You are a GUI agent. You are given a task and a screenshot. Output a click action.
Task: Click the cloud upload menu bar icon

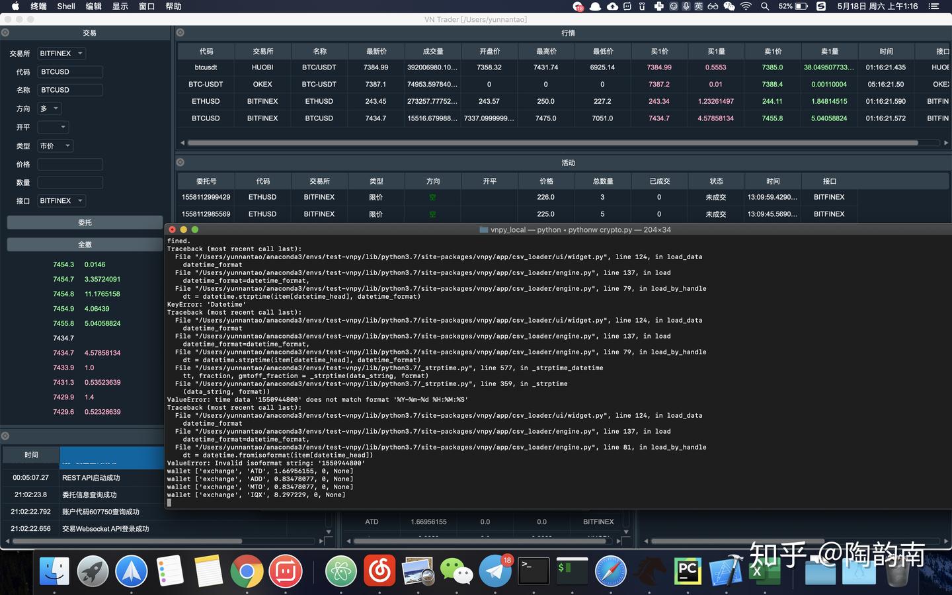tap(613, 6)
